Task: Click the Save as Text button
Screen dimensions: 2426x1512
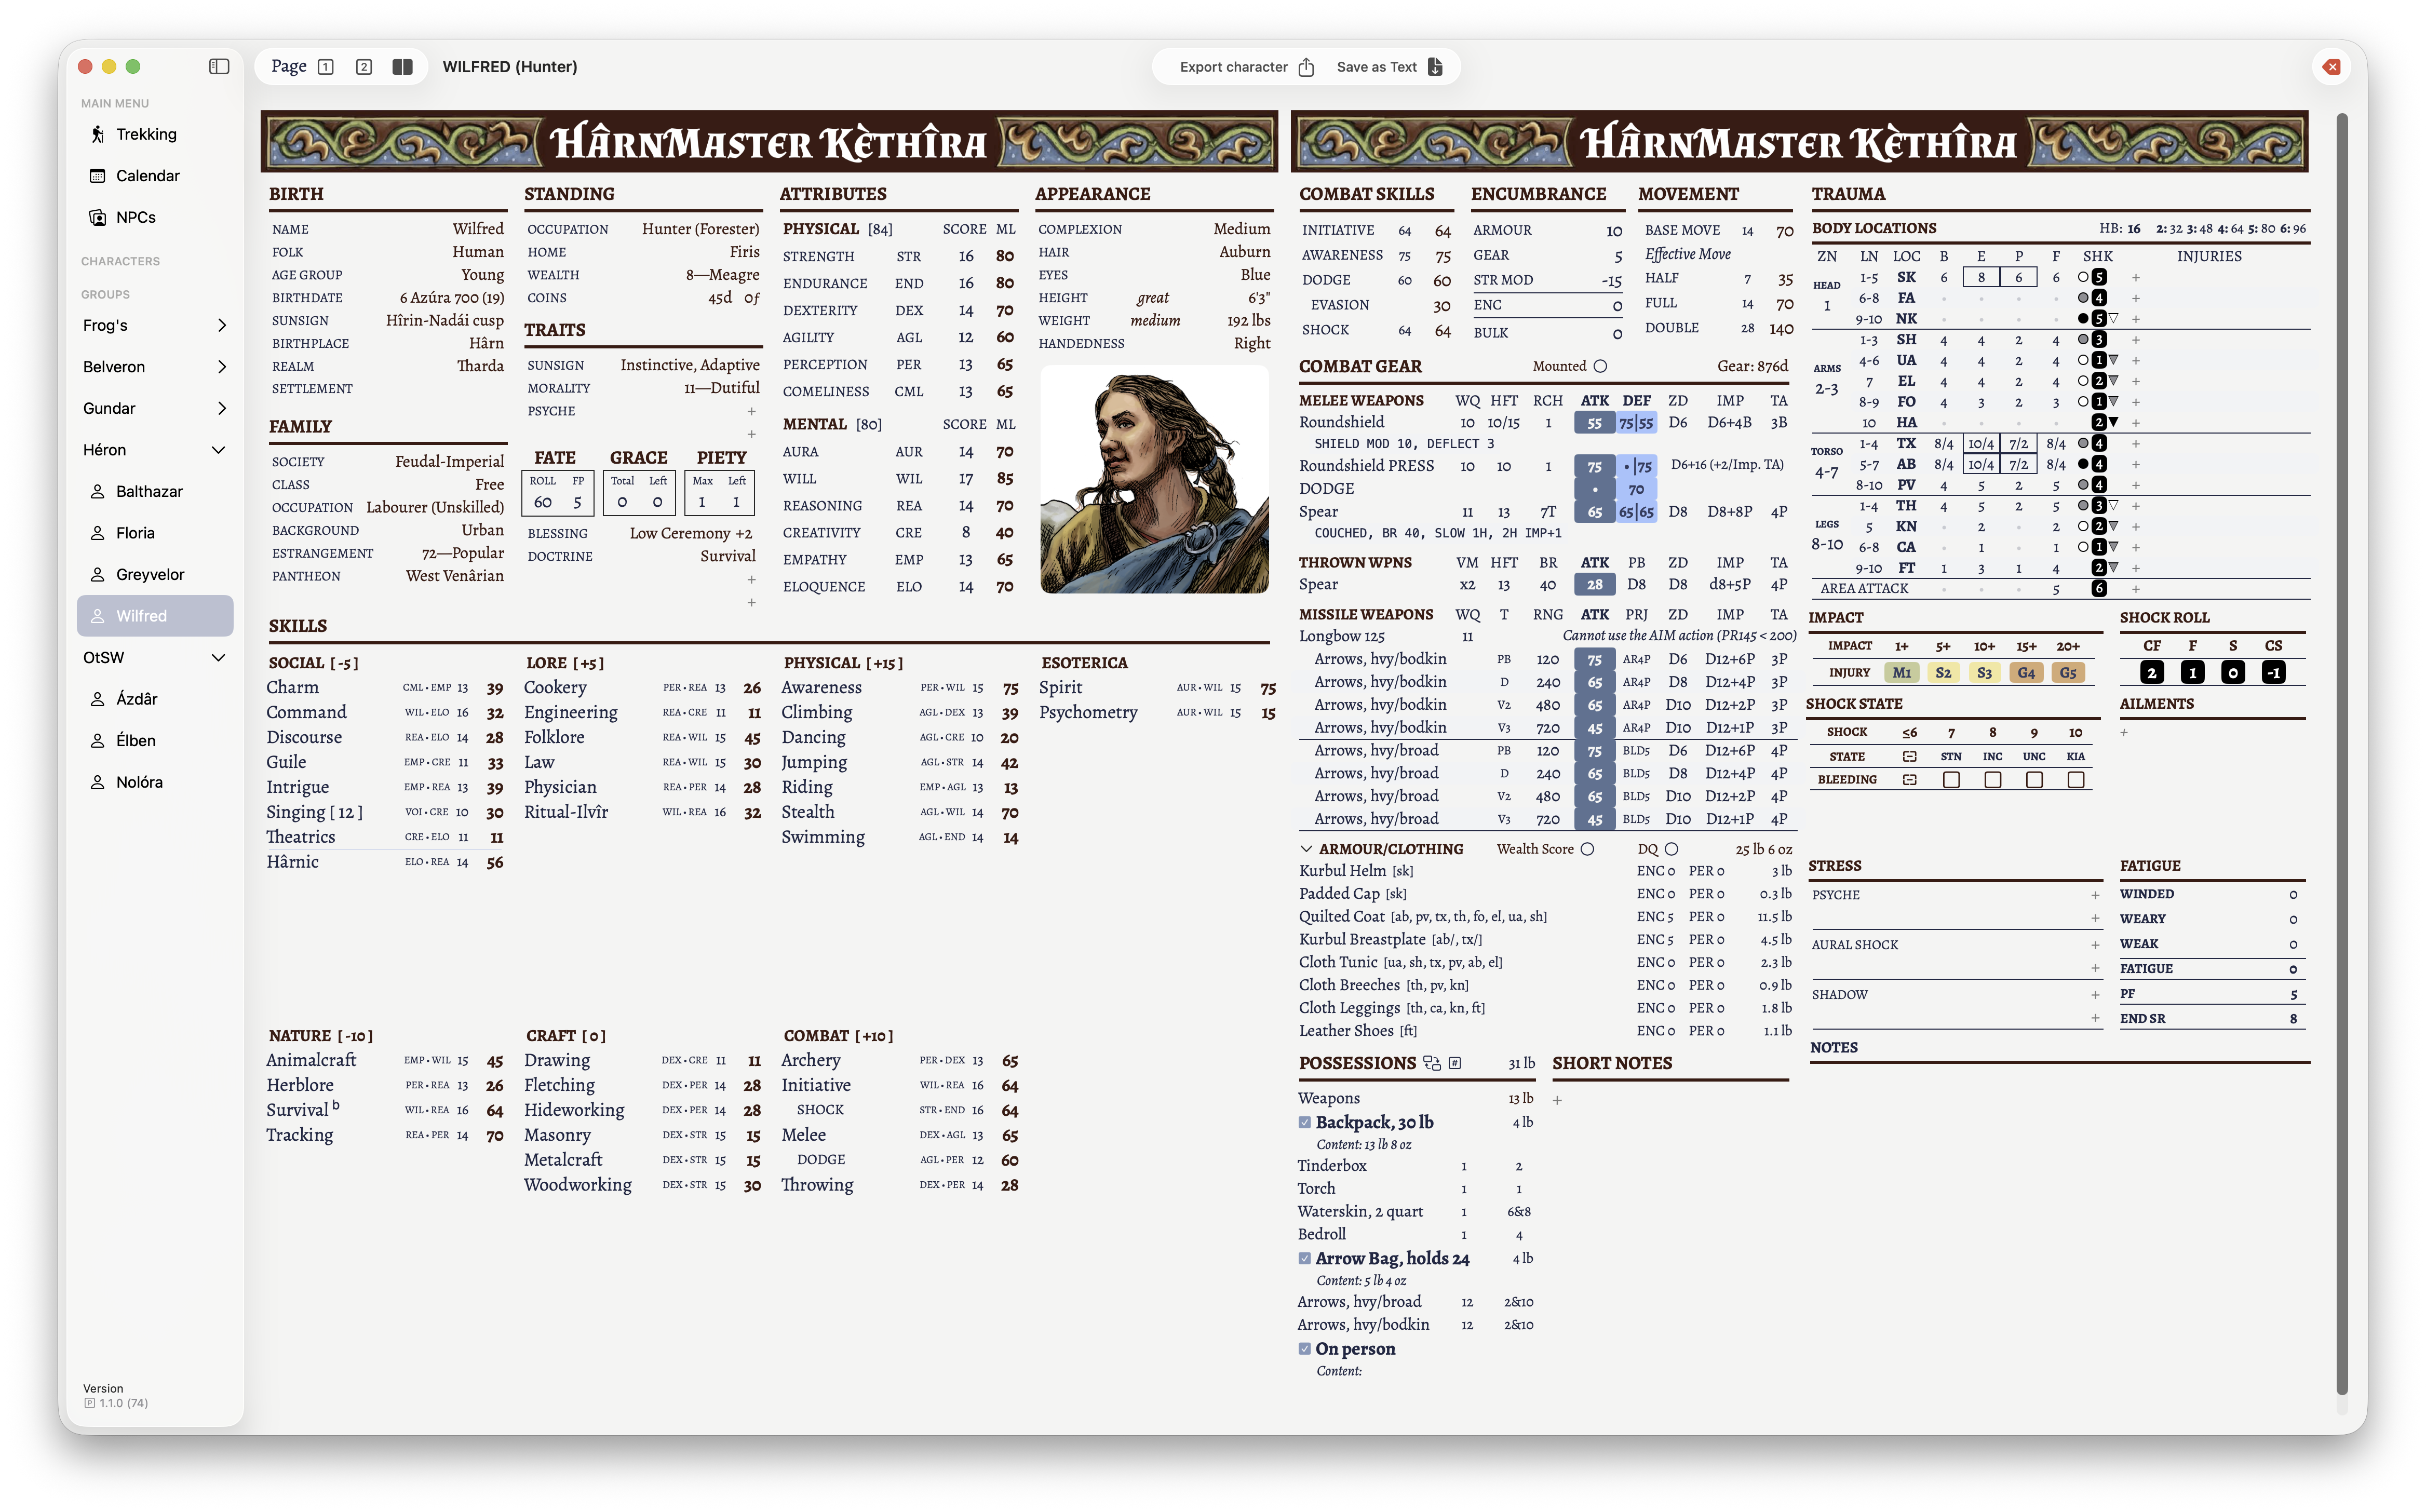Action: 1377,66
